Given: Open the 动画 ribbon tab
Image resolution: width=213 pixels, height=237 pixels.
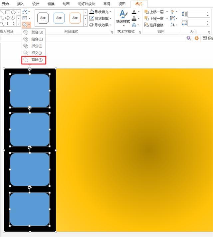Looking at the screenshot, I should (x=66, y=4).
